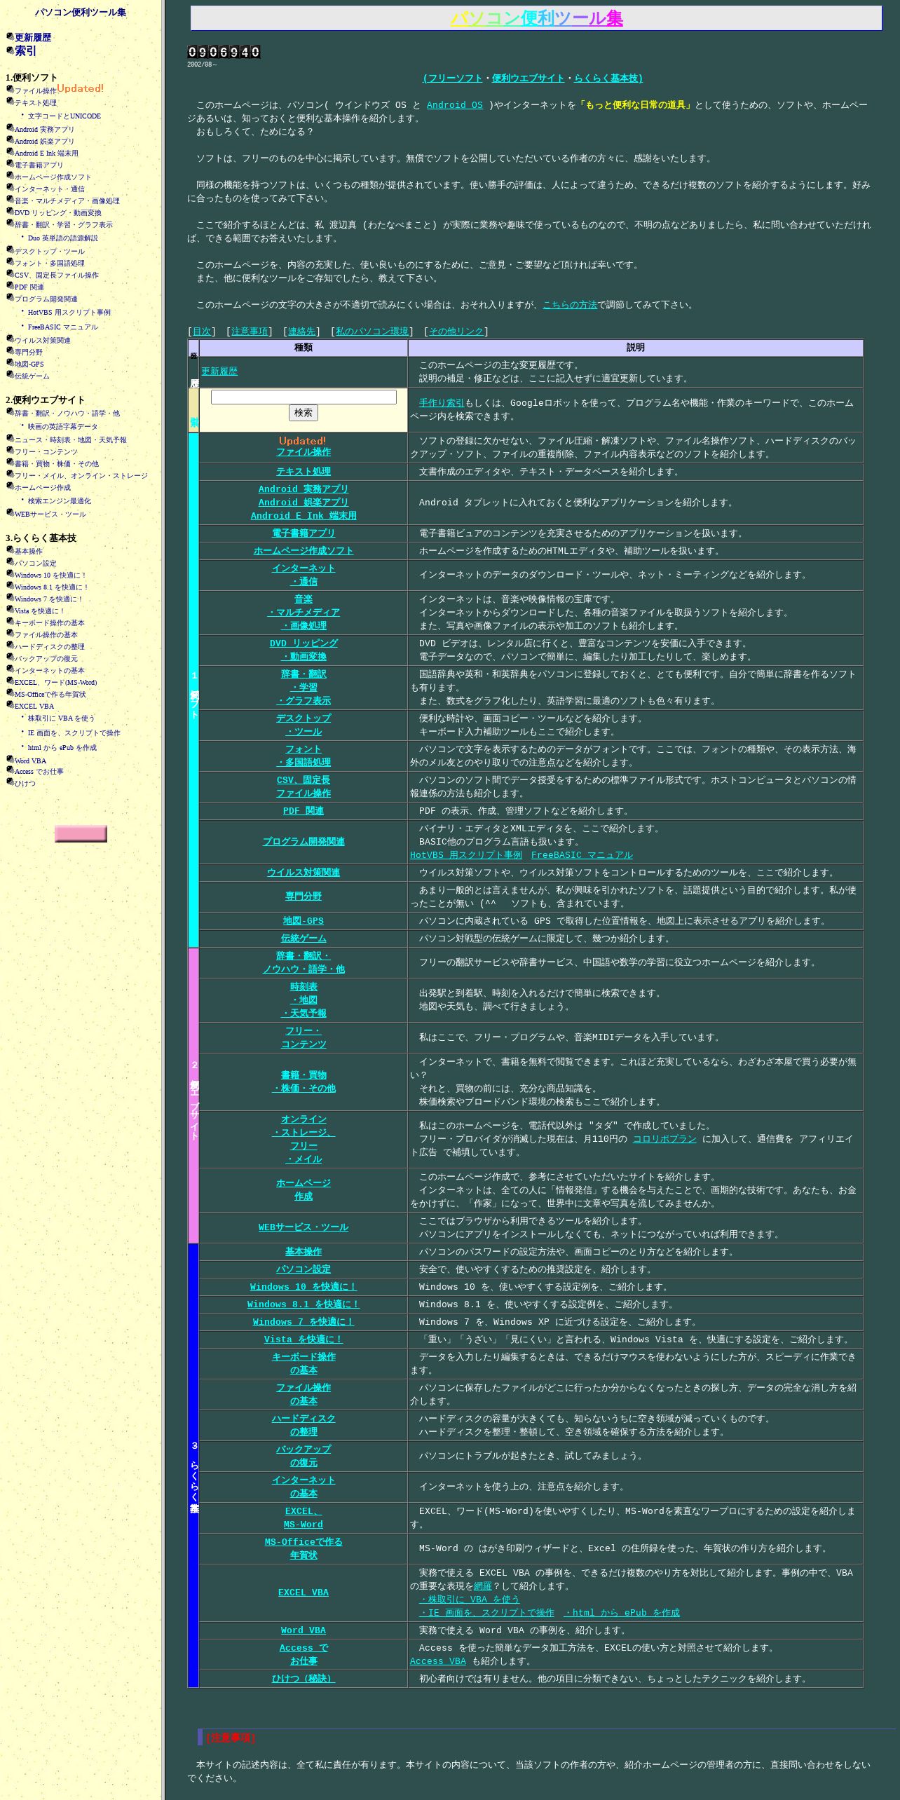Open the 手作り索引 link
The width and height of the screenshot is (900, 1800).
[442, 403]
